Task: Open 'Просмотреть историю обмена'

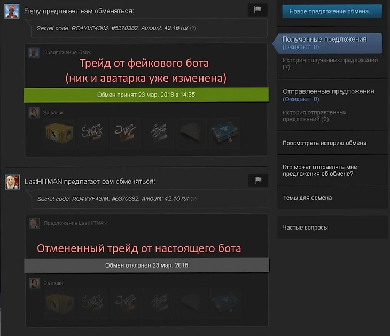Action: click(x=324, y=143)
